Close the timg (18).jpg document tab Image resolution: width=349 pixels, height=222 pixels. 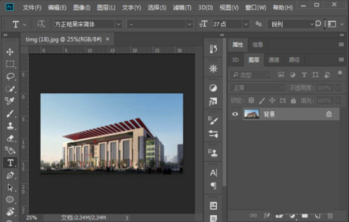coord(108,39)
